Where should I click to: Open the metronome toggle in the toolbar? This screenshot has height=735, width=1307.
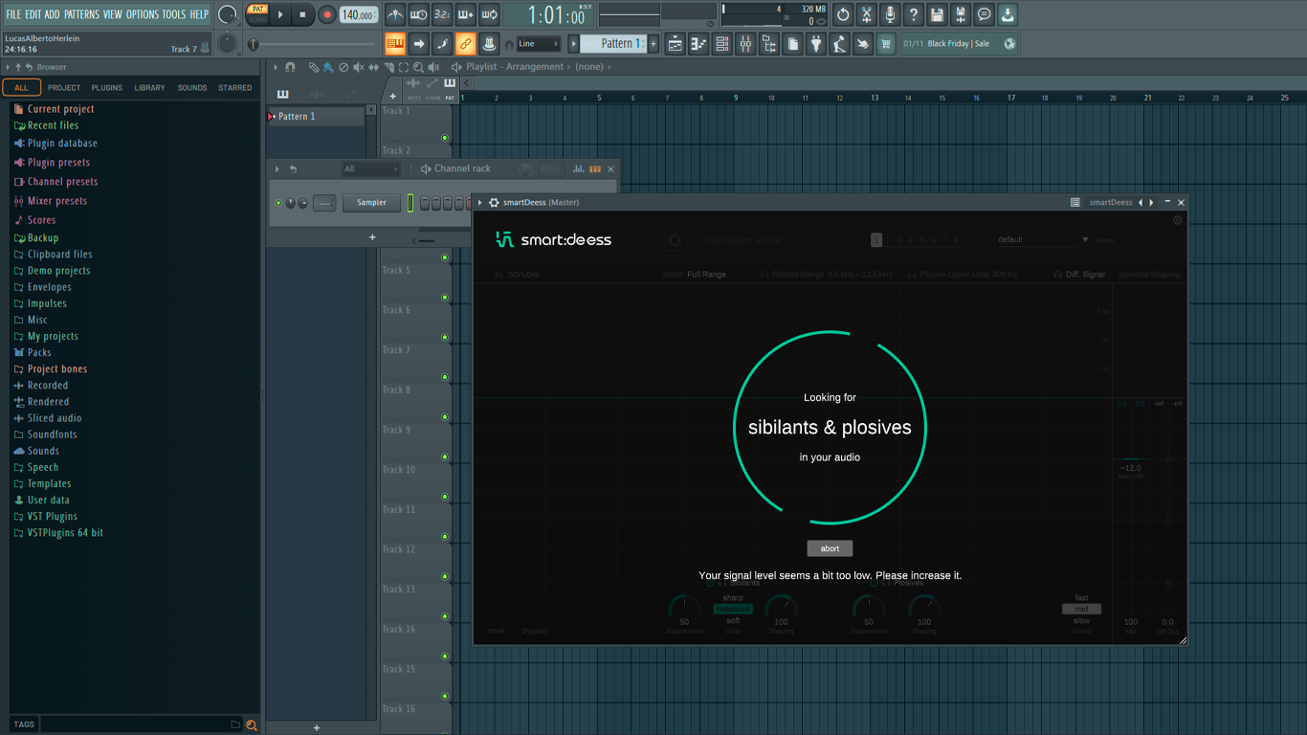click(395, 14)
